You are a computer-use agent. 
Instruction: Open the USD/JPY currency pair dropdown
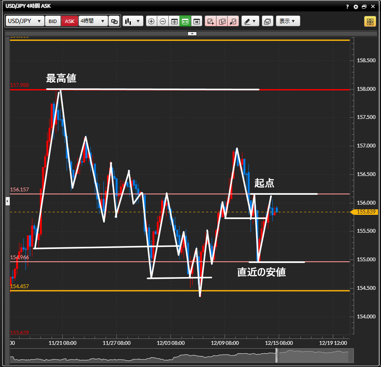pos(25,21)
